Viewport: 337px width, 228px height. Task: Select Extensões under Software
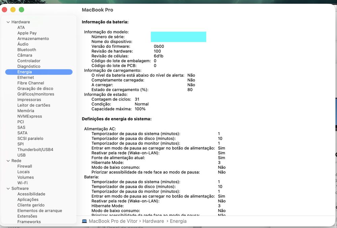tap(27, 216)
